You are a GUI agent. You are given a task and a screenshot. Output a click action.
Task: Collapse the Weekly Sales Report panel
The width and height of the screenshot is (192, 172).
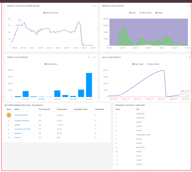click(x=92, y=57)
